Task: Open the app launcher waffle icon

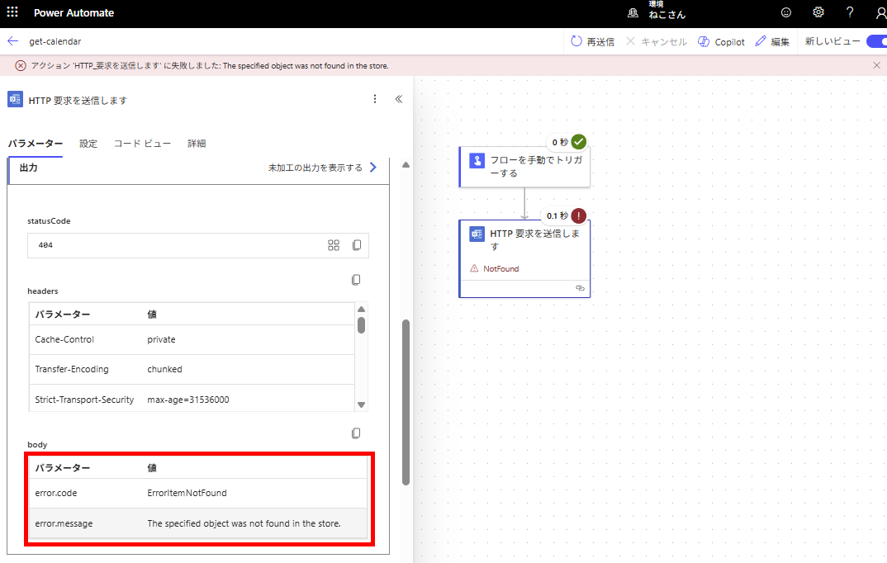Action: coord(12,12)
